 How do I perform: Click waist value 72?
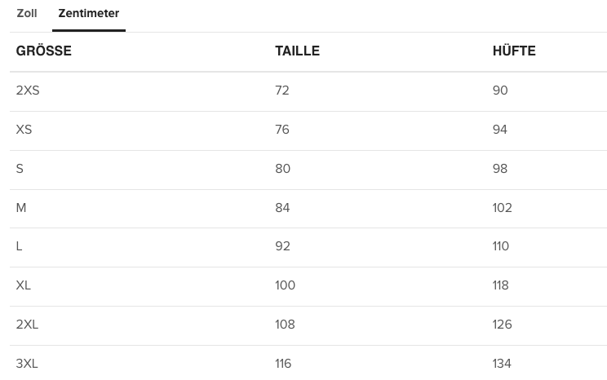coord(282,91)
